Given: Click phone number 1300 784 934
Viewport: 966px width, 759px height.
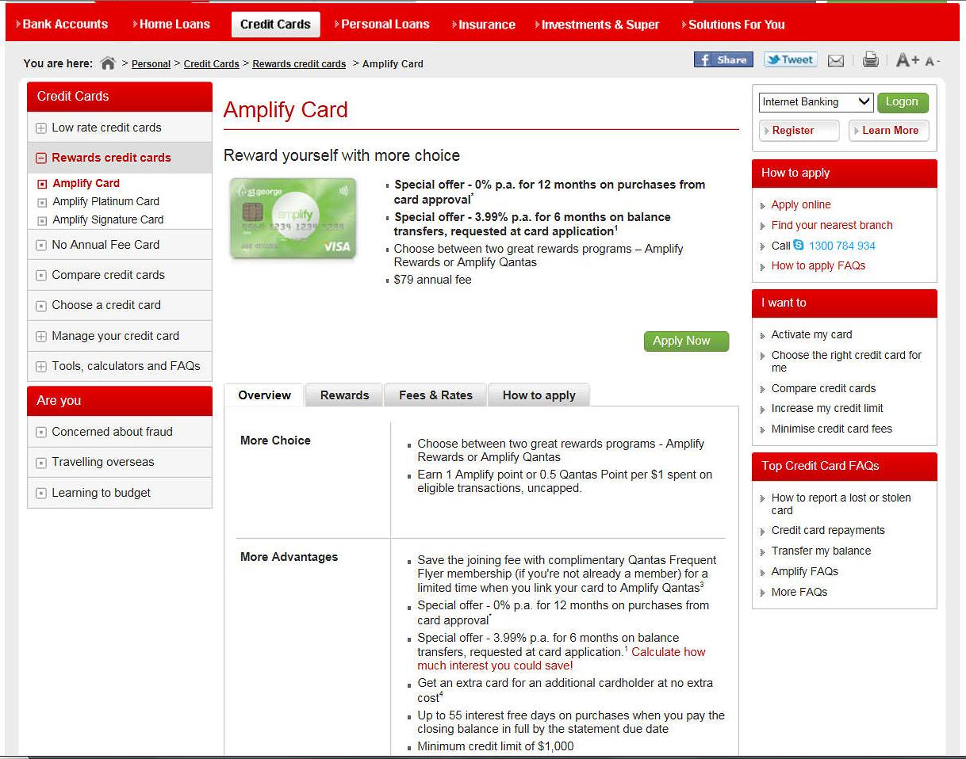Looking at the screenshot, I should [x=842, y=246].
